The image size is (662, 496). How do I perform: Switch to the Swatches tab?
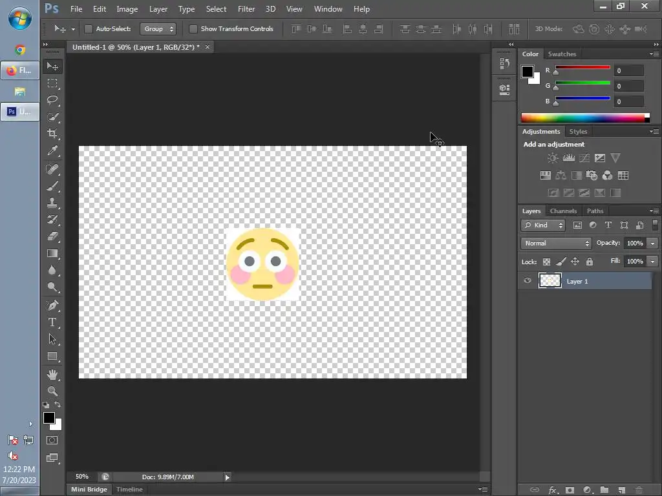coord(562,54)
